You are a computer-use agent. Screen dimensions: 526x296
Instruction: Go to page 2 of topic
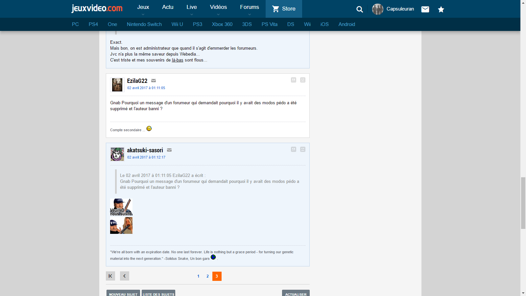click(207, 276)
